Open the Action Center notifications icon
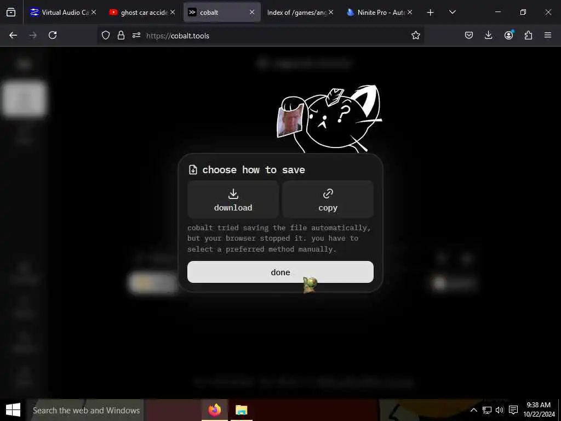Screen dimensions: 561x421 click(x=513, y=410)
